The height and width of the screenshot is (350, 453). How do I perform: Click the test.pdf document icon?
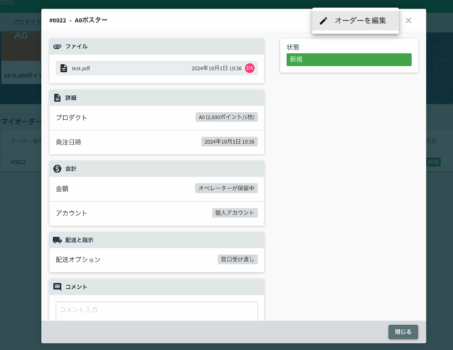64,68
